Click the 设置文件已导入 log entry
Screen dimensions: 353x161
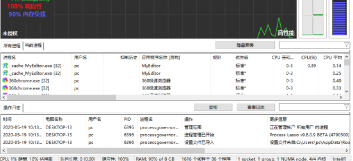click(199, 142)
